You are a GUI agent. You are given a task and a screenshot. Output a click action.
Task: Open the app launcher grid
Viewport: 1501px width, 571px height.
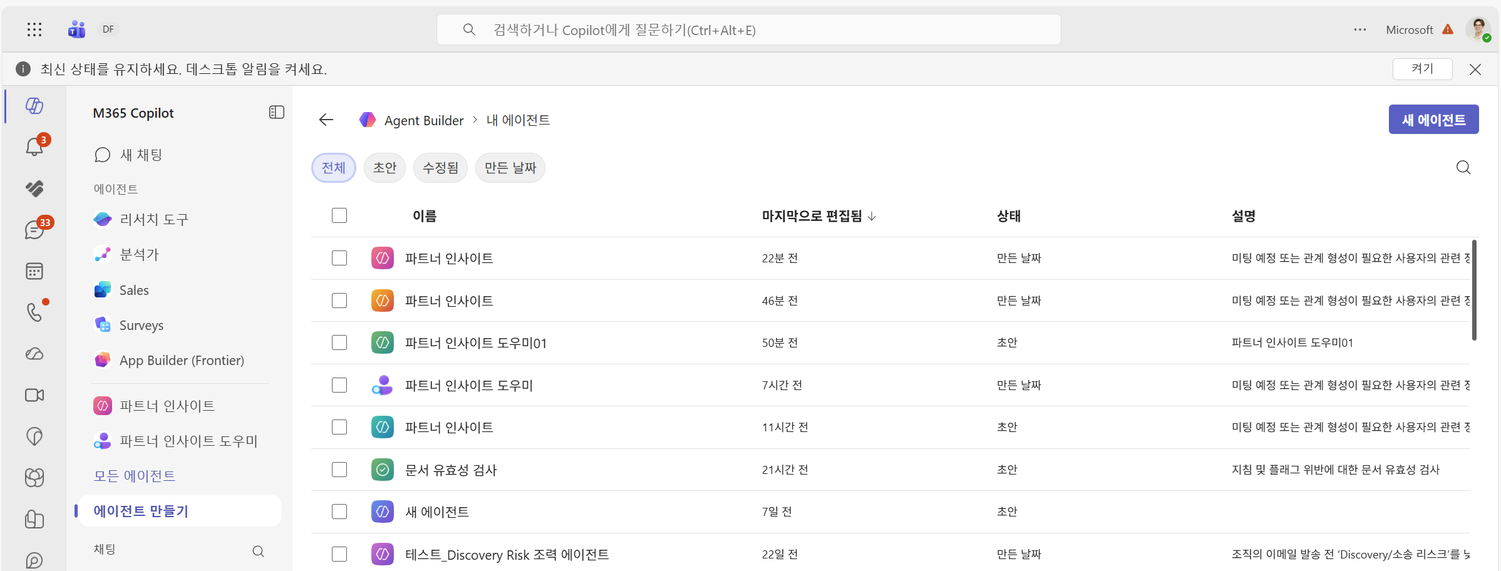34,29
